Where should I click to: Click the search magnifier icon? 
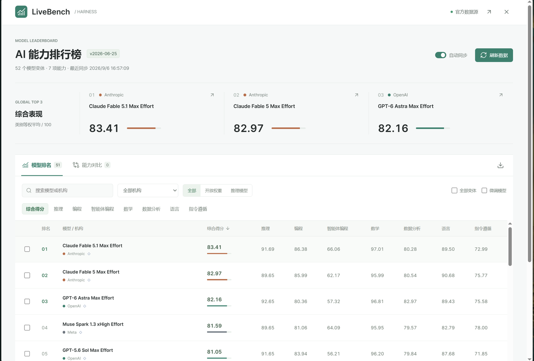(x=29, y=191)
